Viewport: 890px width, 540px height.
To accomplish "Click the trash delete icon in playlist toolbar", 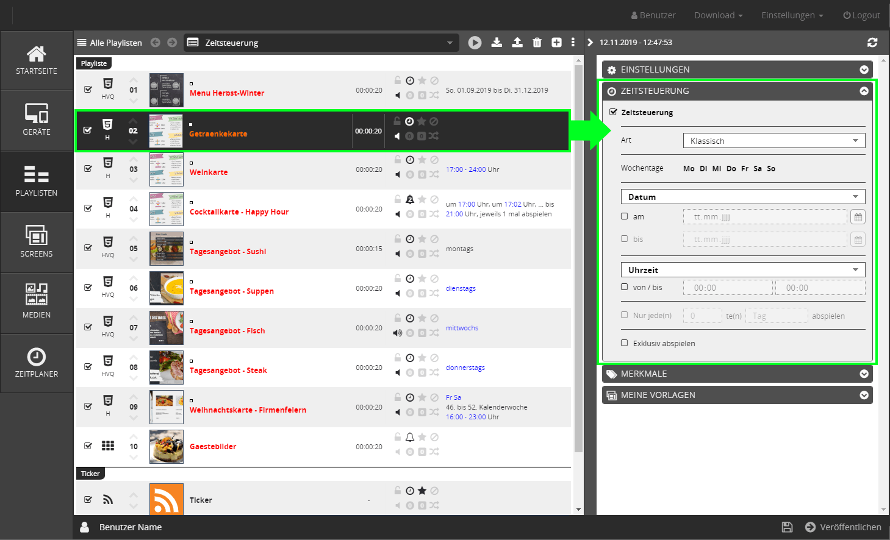I will (537, 43).
